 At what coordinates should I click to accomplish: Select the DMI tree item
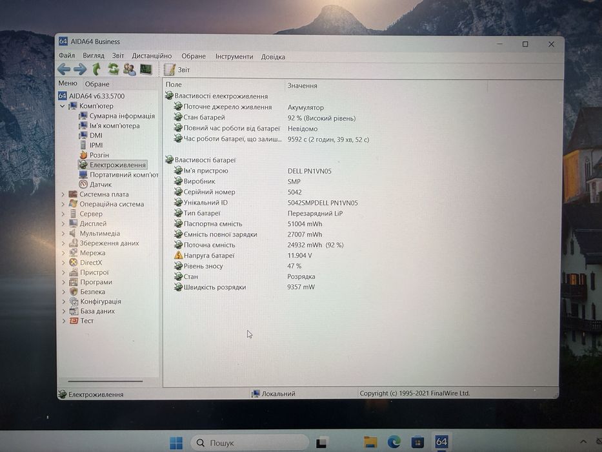coord(90,136)
